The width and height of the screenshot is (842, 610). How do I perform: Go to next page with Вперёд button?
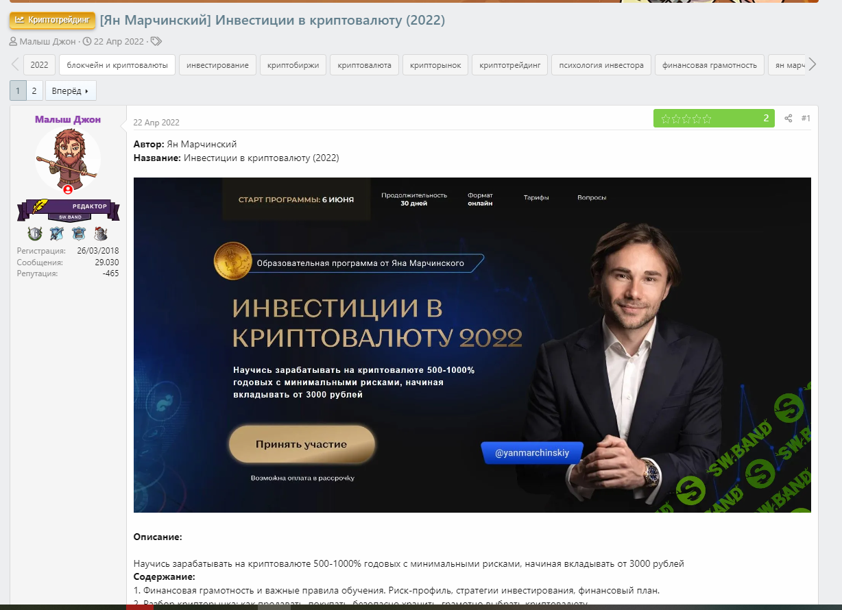tap(71, 90)
